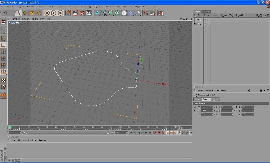Image resolution: width=270 pixels, height=163 pixels.
Task: Click the toolbar icon right of help cursor
Action: click(153, 13)
